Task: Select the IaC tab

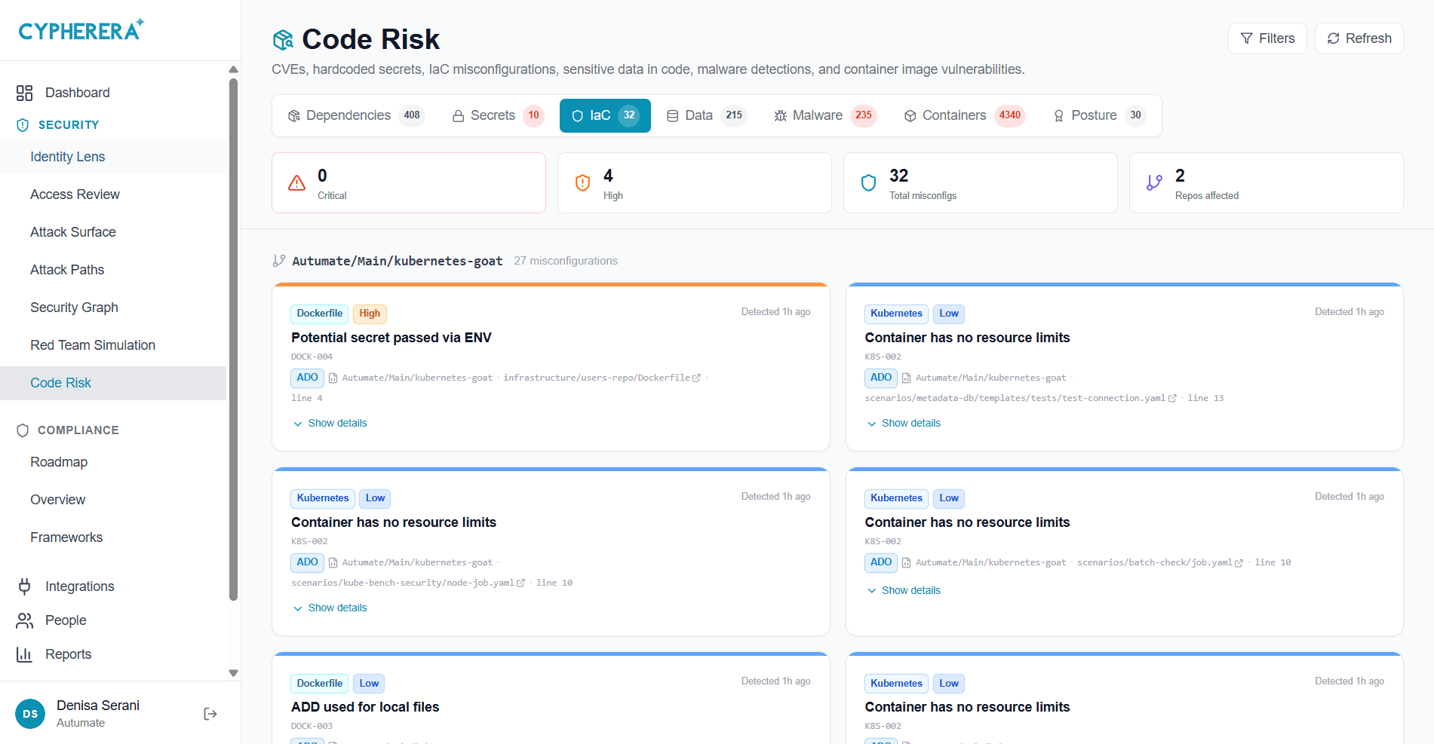Action: point(605,115)
